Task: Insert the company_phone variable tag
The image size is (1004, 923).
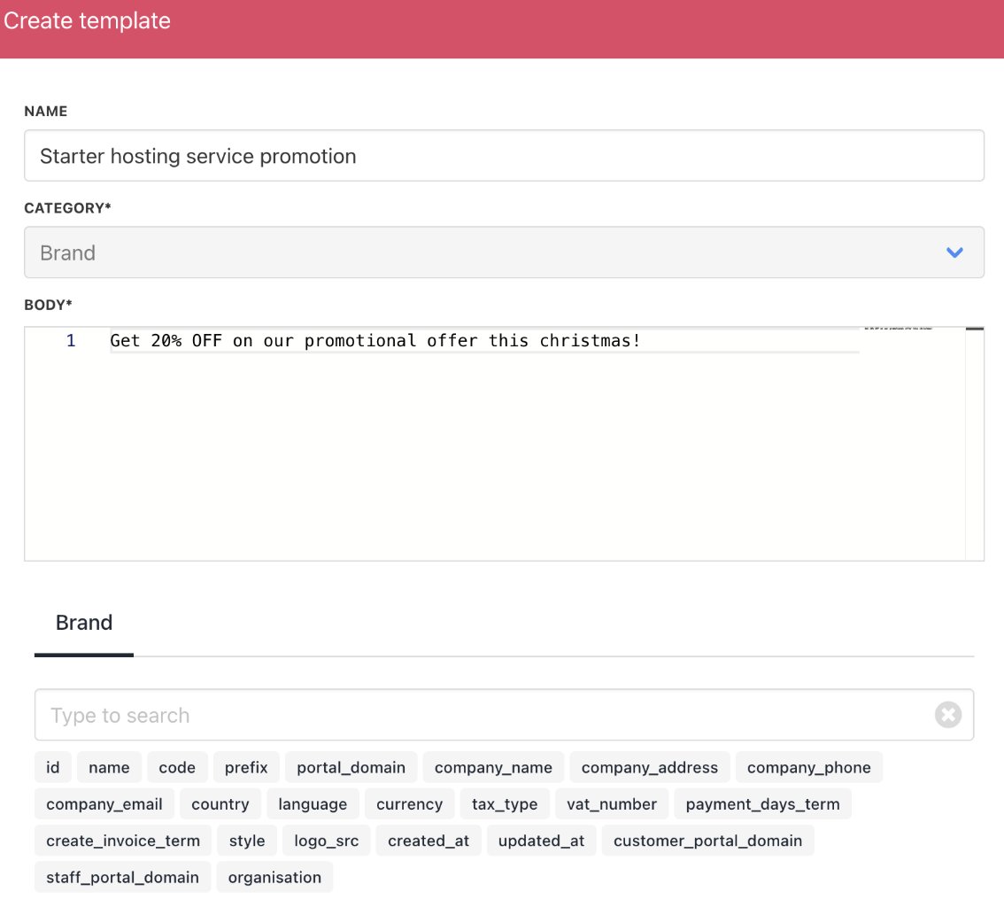Action: 808,767
